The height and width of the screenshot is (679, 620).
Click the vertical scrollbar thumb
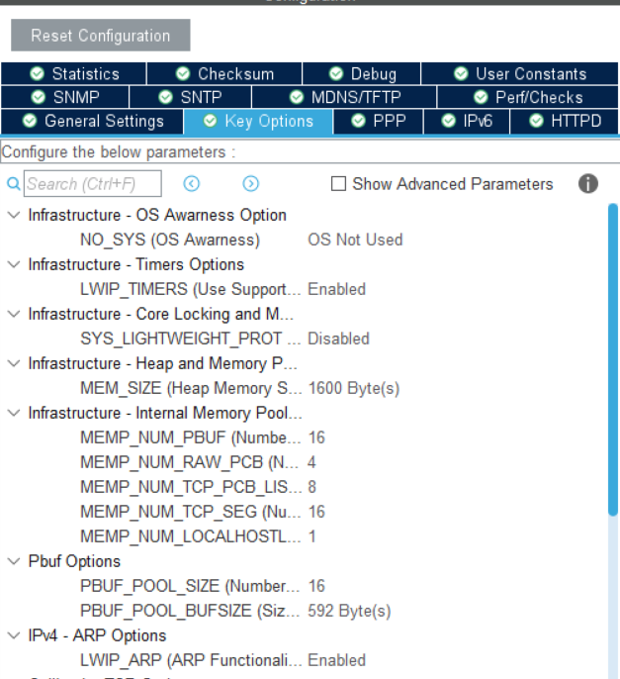[x=613, y=359]
